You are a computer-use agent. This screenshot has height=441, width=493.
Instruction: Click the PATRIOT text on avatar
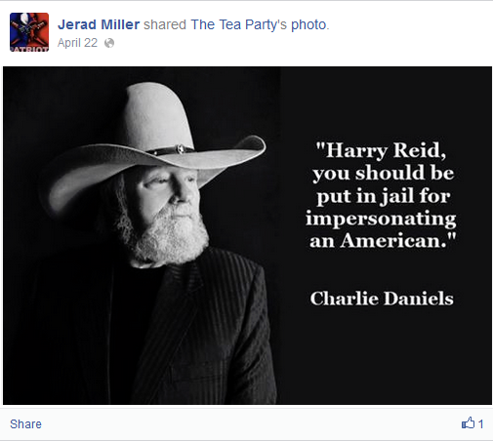29,49
